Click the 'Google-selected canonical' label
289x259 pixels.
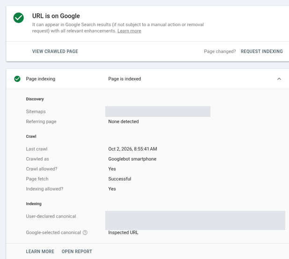pos(53,232)
